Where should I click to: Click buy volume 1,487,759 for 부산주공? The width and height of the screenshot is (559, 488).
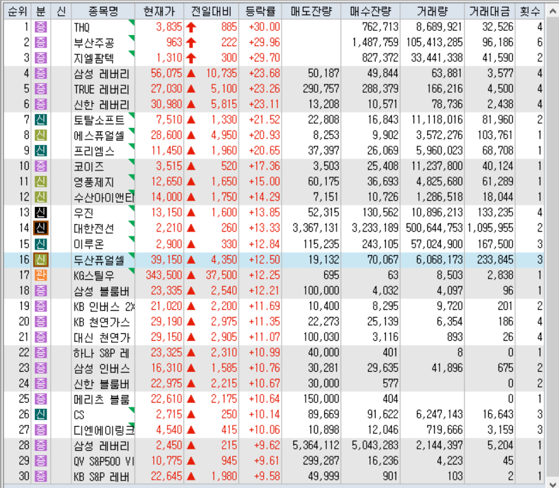point(375,43)
